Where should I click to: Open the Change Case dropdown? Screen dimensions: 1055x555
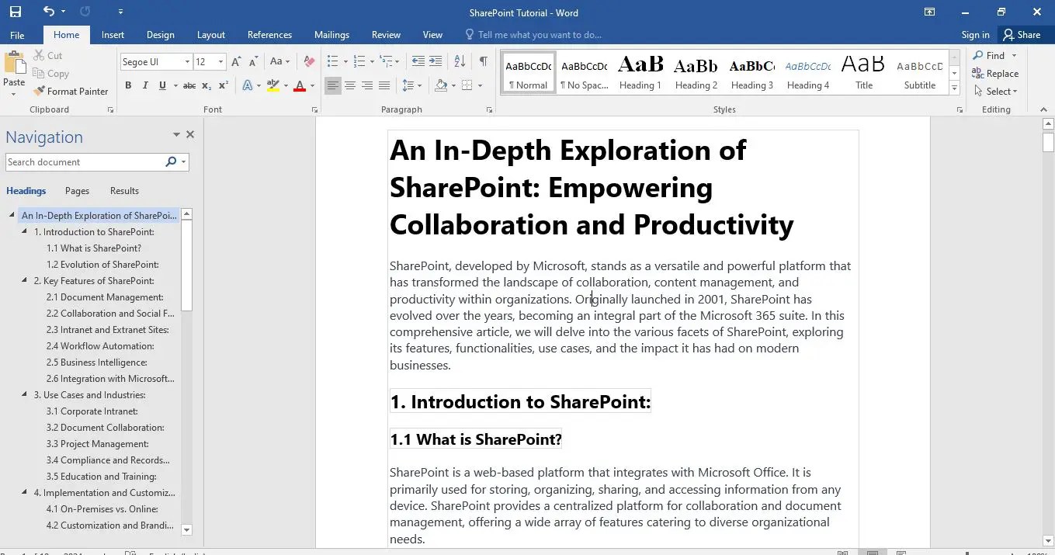click(279, 61)
